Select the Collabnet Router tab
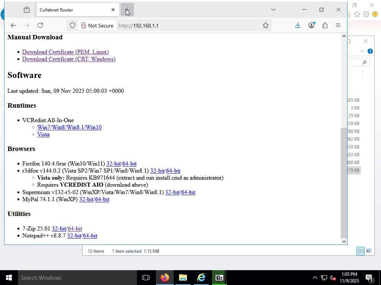 78,10
